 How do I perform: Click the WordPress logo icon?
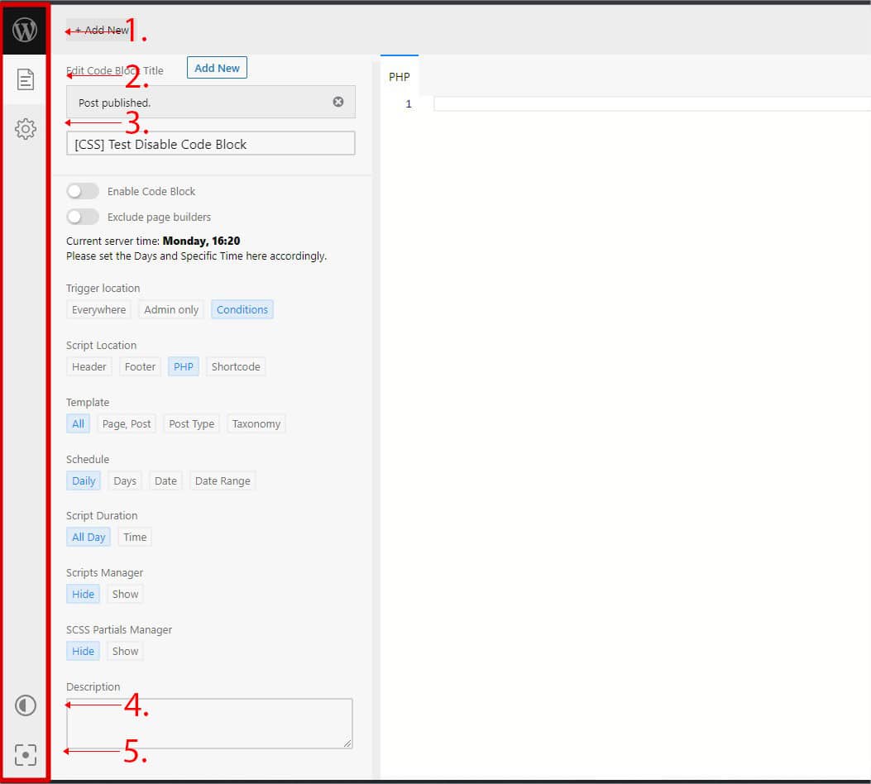25,30
